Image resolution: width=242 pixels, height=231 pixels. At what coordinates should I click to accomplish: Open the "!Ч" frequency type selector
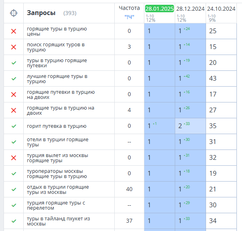click(x=129, y=17)
